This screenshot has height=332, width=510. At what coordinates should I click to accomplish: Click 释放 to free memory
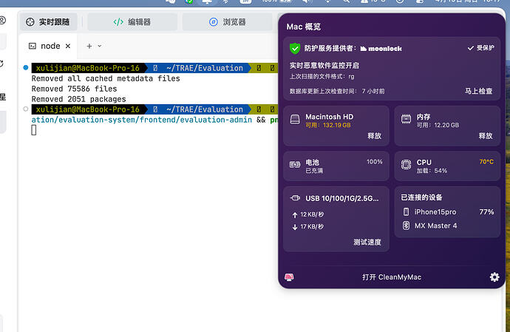click(x=486, y=135)
